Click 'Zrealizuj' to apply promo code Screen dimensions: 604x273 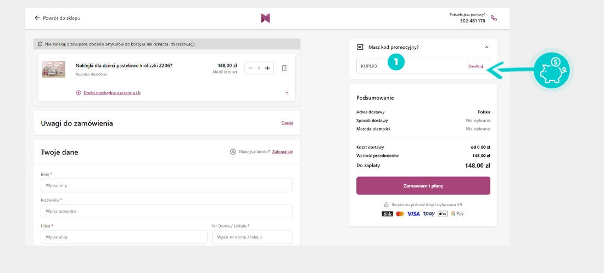[475, 66]
